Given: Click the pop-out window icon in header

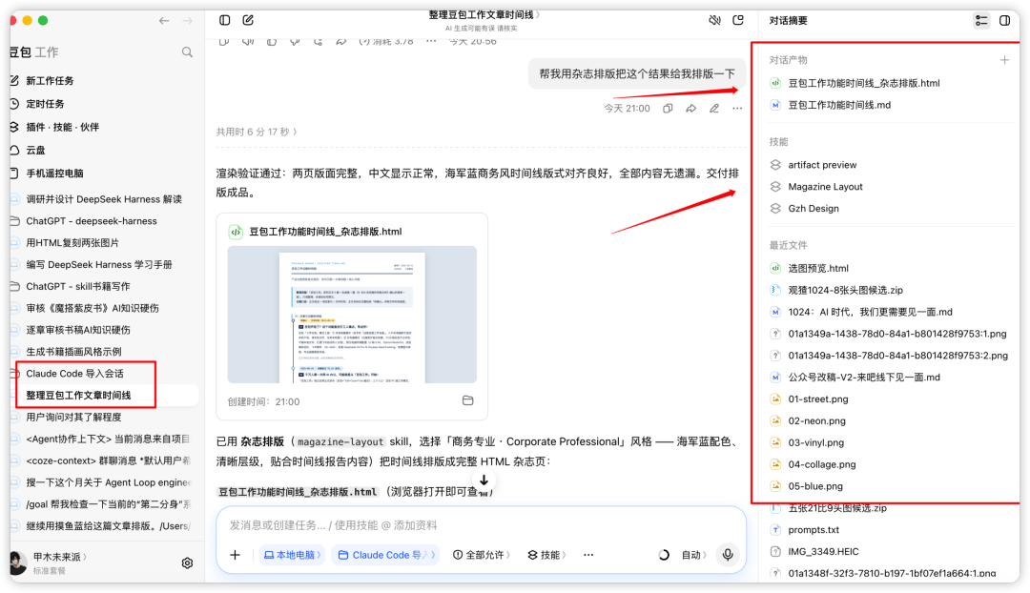Looking at the screenshot, I should (x=737, y=20).
